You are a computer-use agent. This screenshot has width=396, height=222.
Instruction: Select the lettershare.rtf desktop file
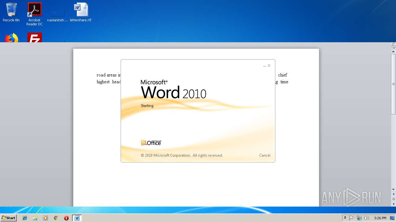point(81,12)
